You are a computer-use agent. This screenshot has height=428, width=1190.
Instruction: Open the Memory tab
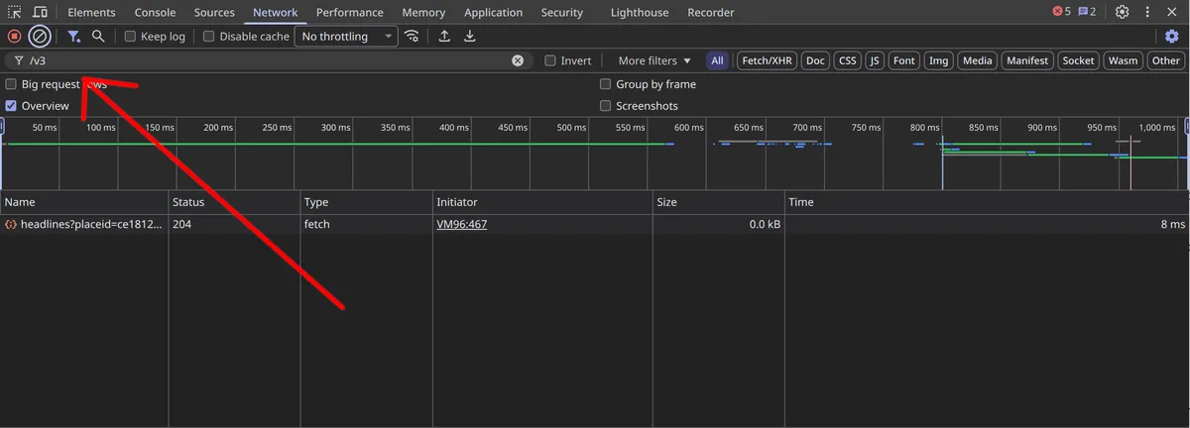pos(423,12)
